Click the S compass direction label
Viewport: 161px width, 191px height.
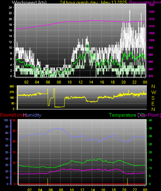coord(153,98)
